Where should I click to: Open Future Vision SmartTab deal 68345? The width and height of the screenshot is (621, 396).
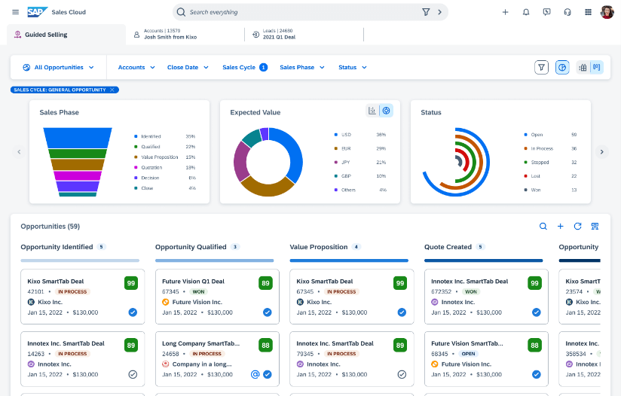click(x=486, y=359)
